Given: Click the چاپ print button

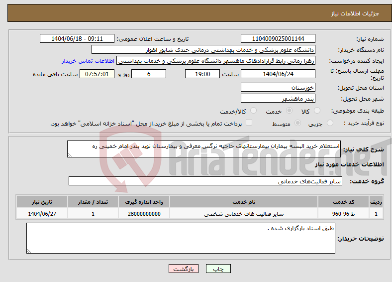Looking at the screenshot, I should coord(218,269).
